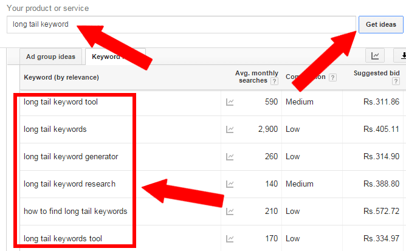This screenshot has width=406, height=251.
Task: Open help icon for Competition column
Action: pos(332,77)
